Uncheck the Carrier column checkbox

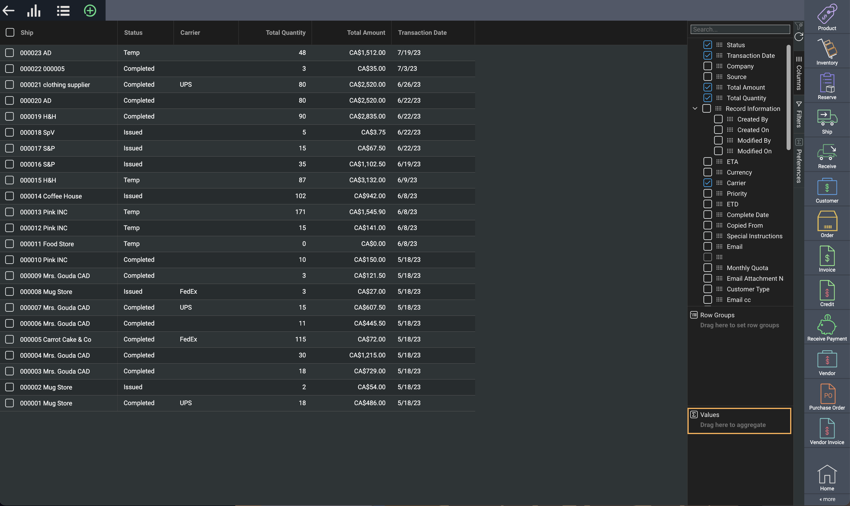point(708,183)
